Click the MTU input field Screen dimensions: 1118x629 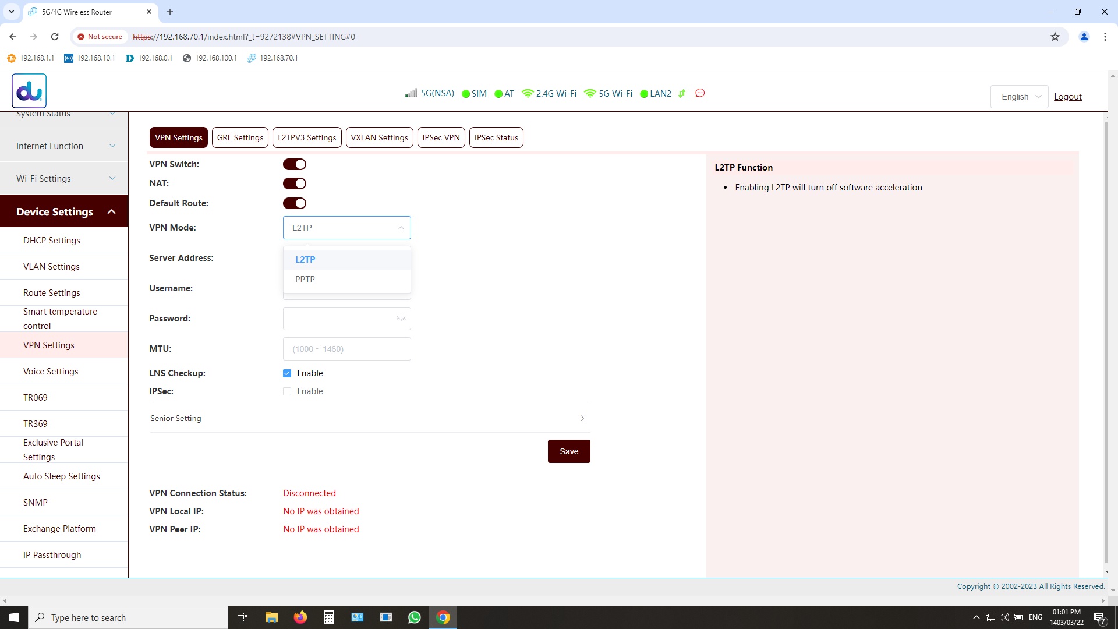click(346, 349)
